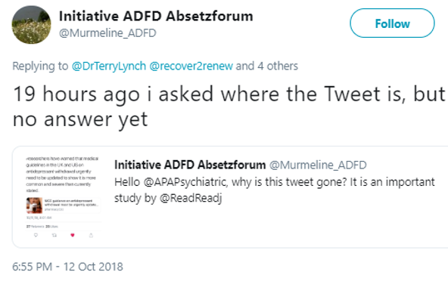
Task: Click the reply bubble icon in embedded screenshot
Action: [x=36, y=235]
